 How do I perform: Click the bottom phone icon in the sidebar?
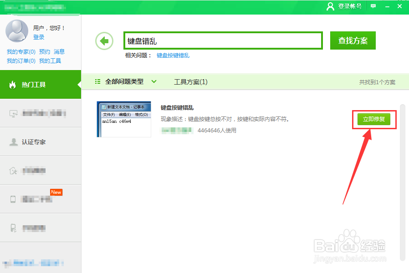pyautogui.click(x=12, y=227)
